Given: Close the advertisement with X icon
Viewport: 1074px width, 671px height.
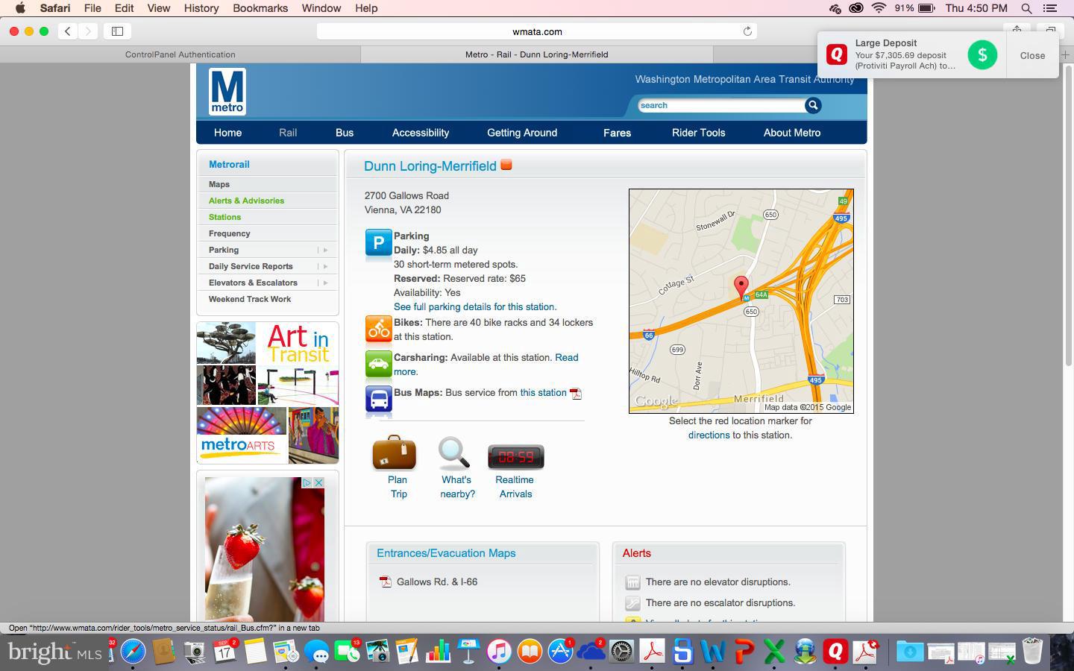Looking at the screenshot, I should [318, 483].
